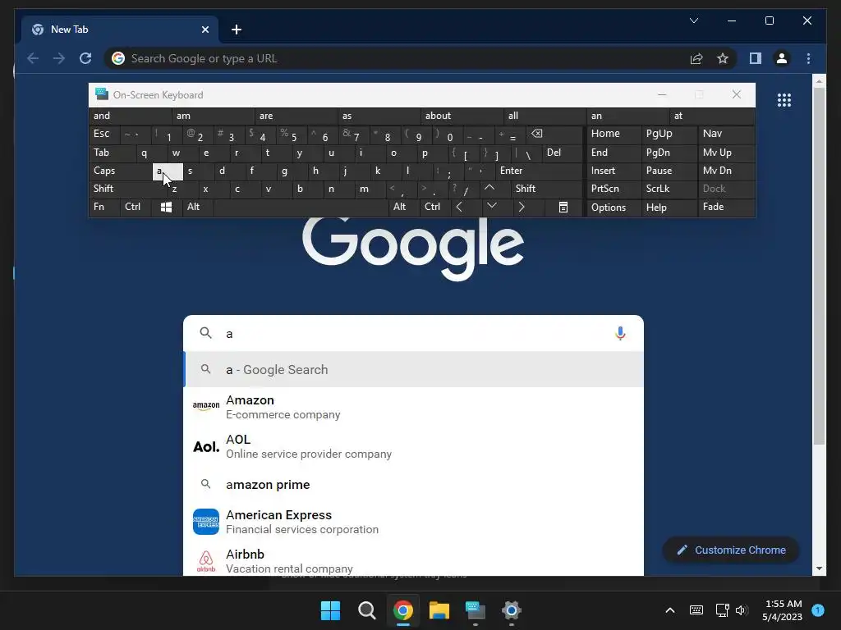Click the Google search box text
This screenshot has height=630, width=841.
[x=413, y=333]
